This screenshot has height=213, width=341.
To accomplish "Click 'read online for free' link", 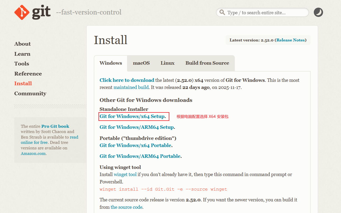I will click(x=49, y=140).
